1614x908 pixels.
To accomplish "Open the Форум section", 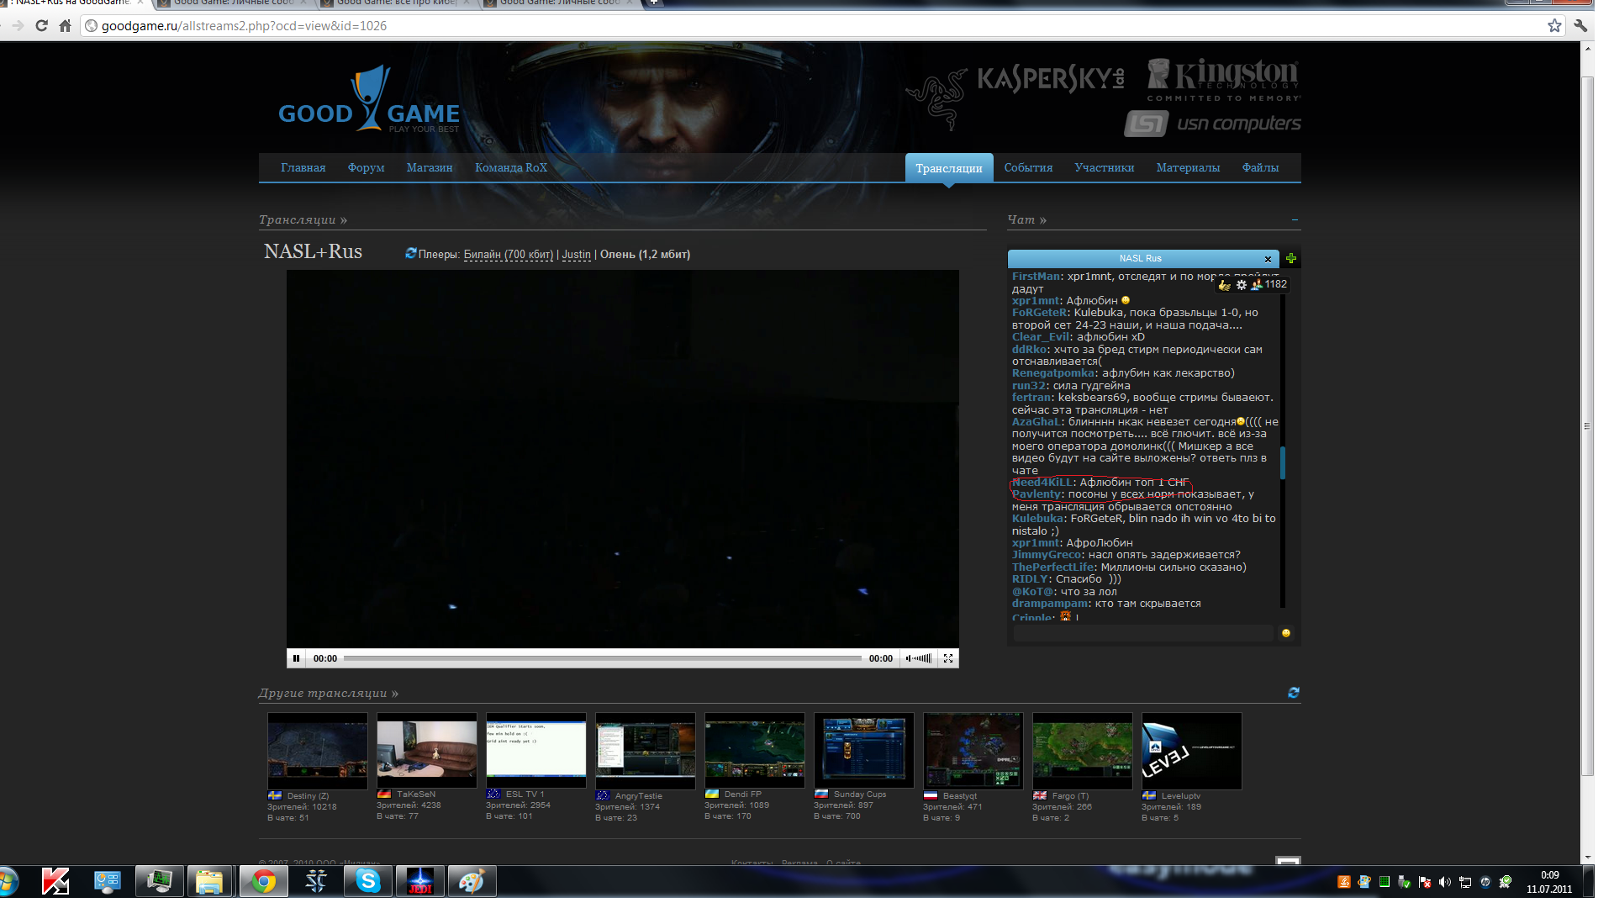I will coord(366,168).
